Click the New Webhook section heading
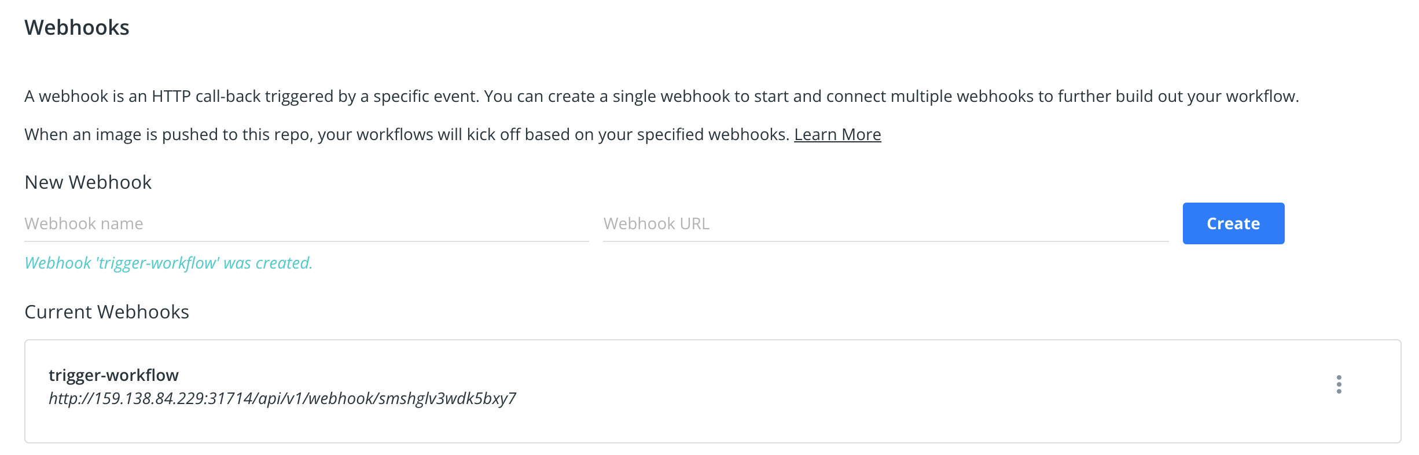 pyautogui.click(x=88, y=182)
